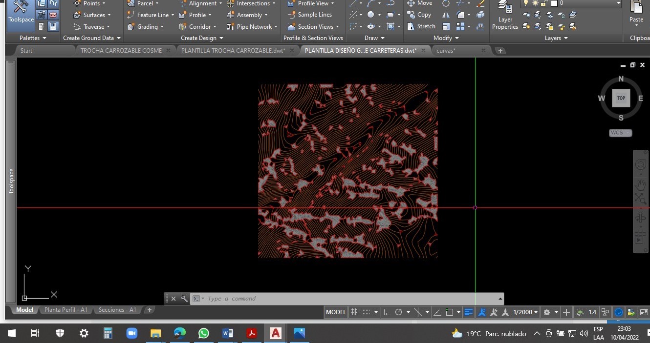The image size is (650, 343).
Task: Click Sample Lines in ribbon
Action: 309,15
